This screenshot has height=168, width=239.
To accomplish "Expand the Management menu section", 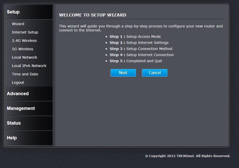I will coord(21,108).
